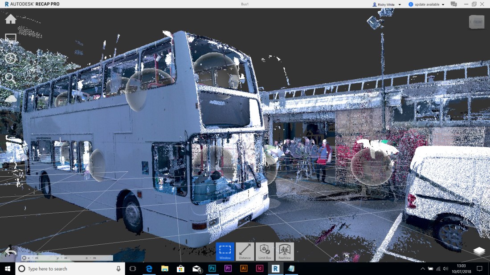
Task: Click the Autodesk cloud icon in the sidebar
Action: (10, 98)
